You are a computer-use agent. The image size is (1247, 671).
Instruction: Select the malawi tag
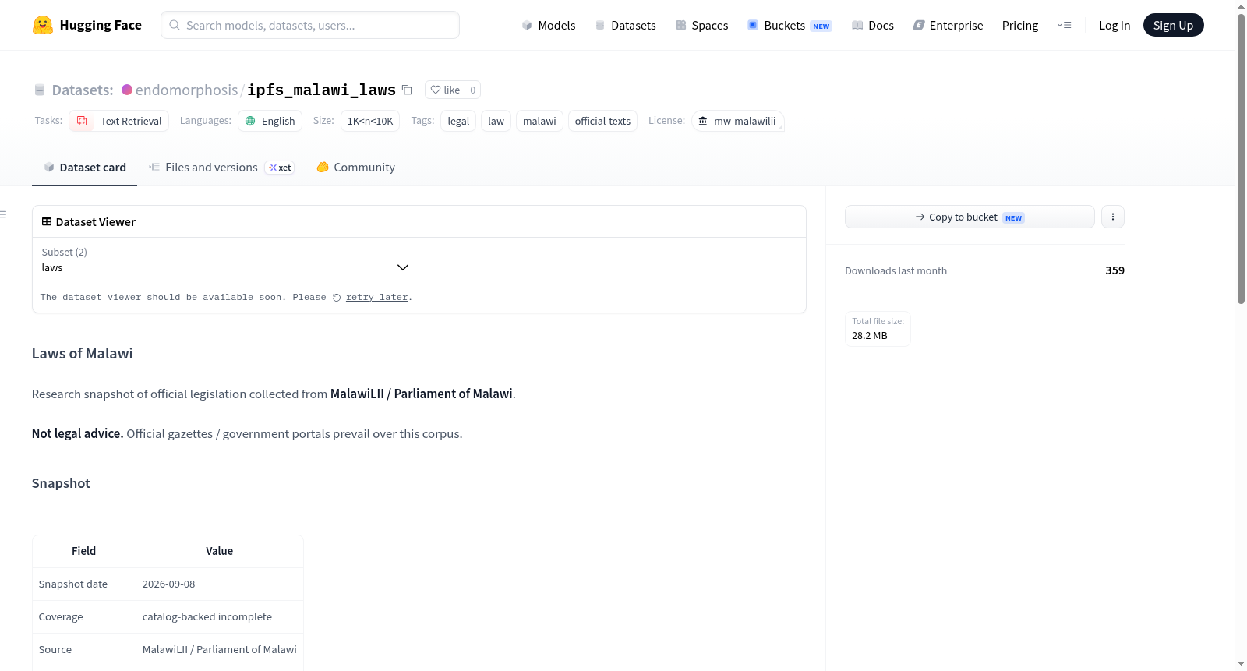(x=539, y=121)
